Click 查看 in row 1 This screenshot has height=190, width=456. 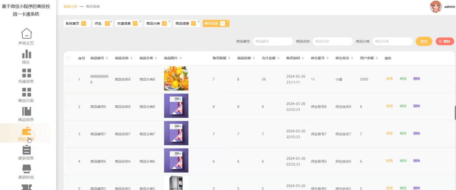[389, 79]
